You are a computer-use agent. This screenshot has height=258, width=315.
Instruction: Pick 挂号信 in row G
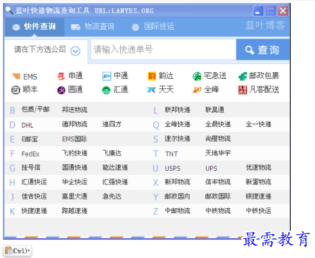pyautogui.click(x=31, y=168)
